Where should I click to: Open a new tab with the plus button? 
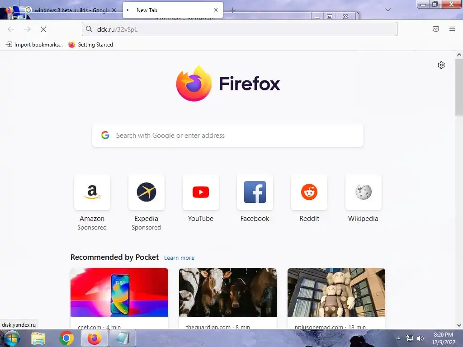233,10
